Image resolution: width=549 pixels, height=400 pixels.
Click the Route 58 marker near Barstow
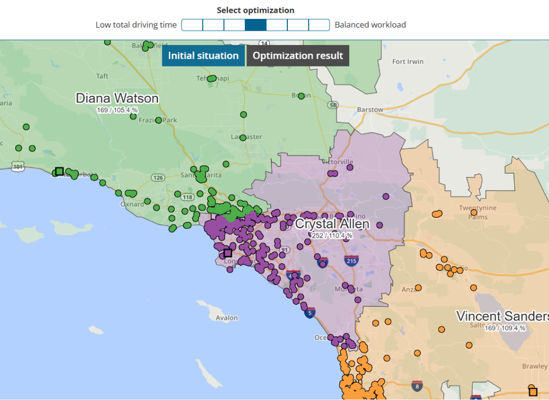click(332, 104)
